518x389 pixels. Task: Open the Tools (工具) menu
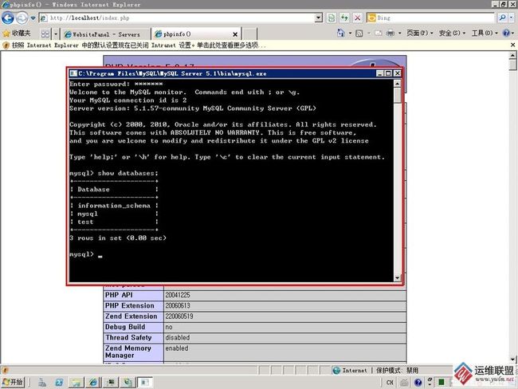point(485,33)
